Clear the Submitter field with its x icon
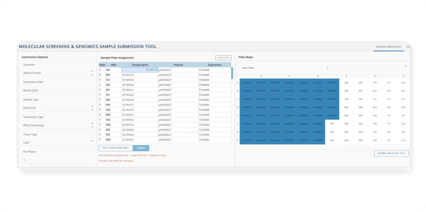 pos(92,75)
